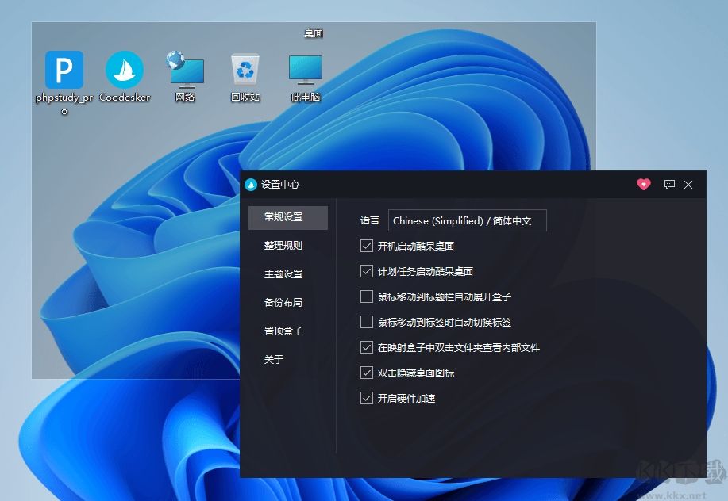This screenshot has height=501, width=728.
Task: Open 此电脑 (This PC)
Action: click(x=304, y=70)
